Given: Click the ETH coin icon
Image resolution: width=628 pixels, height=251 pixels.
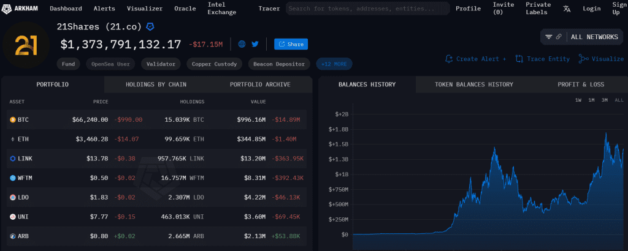Looking at the screenshot, I should (12, 139).
